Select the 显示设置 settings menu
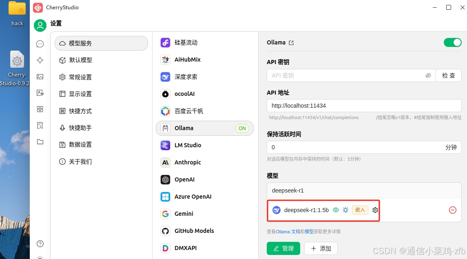This screenshot has height=259, width=467. click(101, 94)
